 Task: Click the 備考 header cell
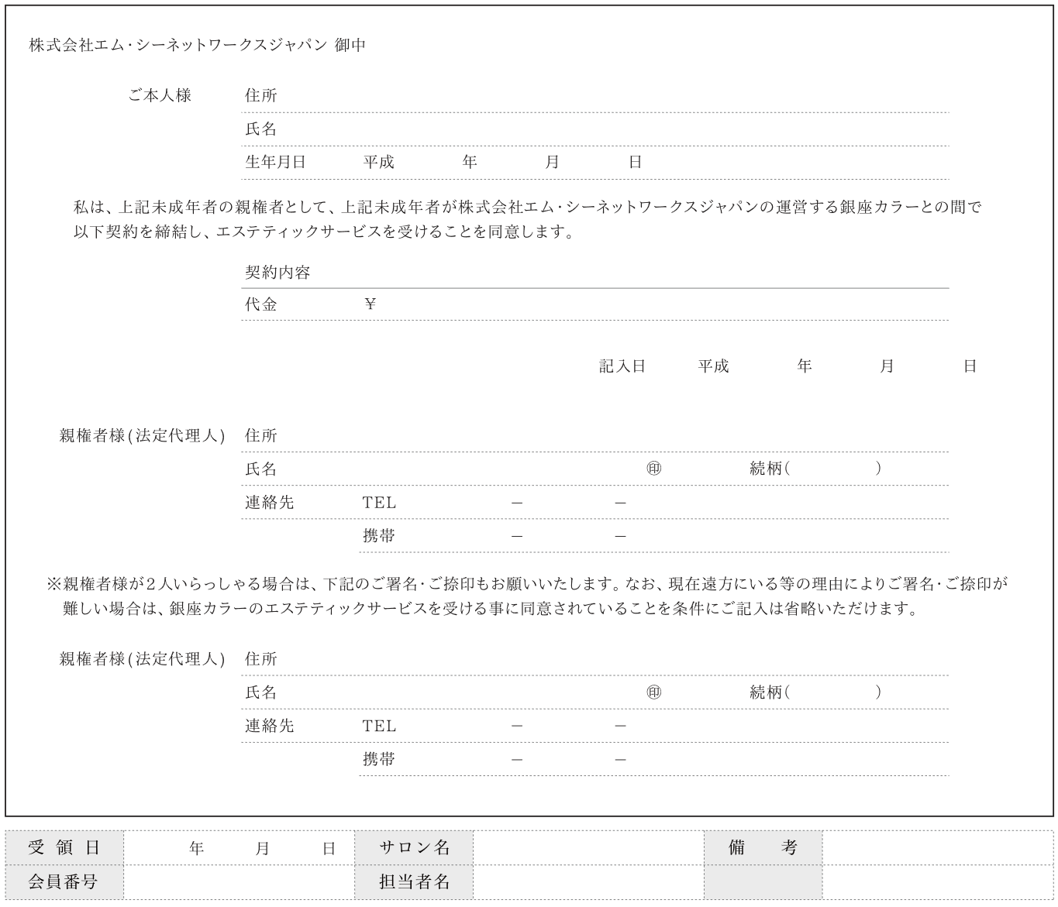click(x=763, y=847)
